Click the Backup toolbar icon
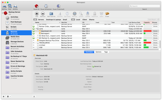162x100 pixels. coord(4,6)
